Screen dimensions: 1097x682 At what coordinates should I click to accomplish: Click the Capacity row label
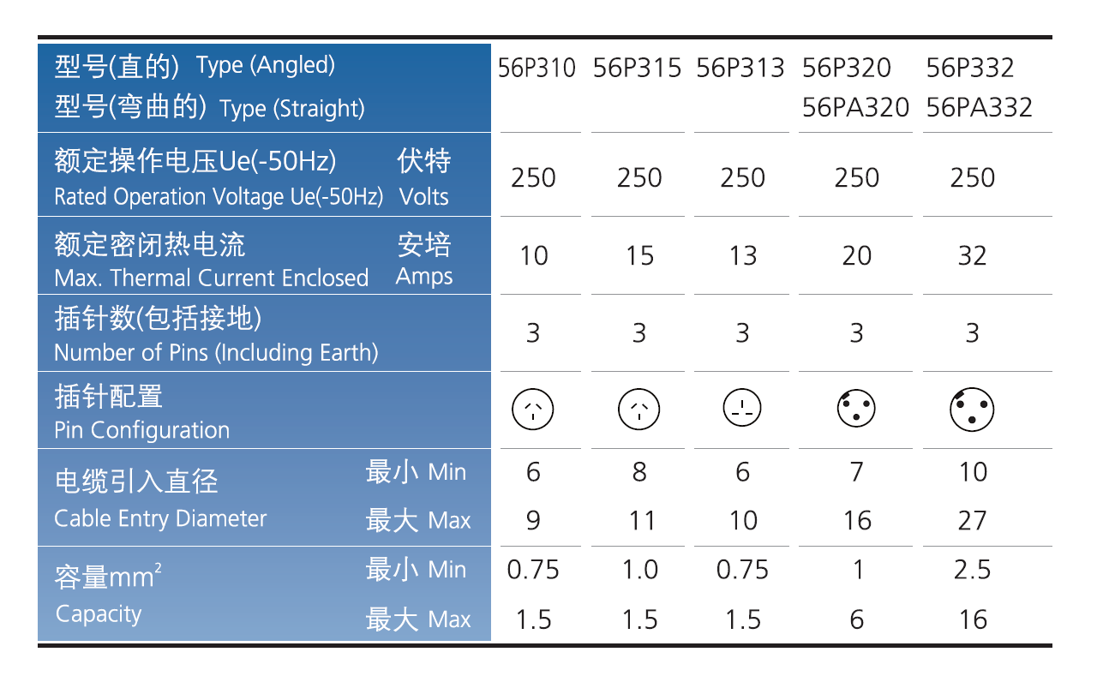(x=99, y=614)
